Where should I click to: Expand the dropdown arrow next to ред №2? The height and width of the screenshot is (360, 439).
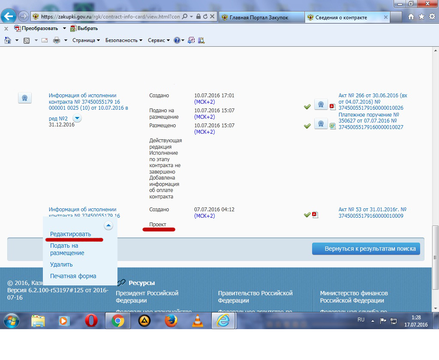tap(77, 118)
